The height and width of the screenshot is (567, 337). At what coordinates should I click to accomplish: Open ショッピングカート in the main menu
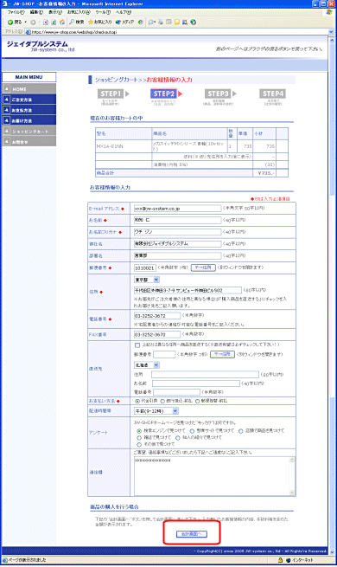29,132
